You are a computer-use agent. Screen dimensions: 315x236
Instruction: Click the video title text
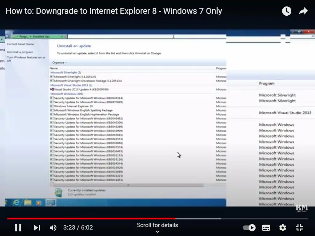114,11
